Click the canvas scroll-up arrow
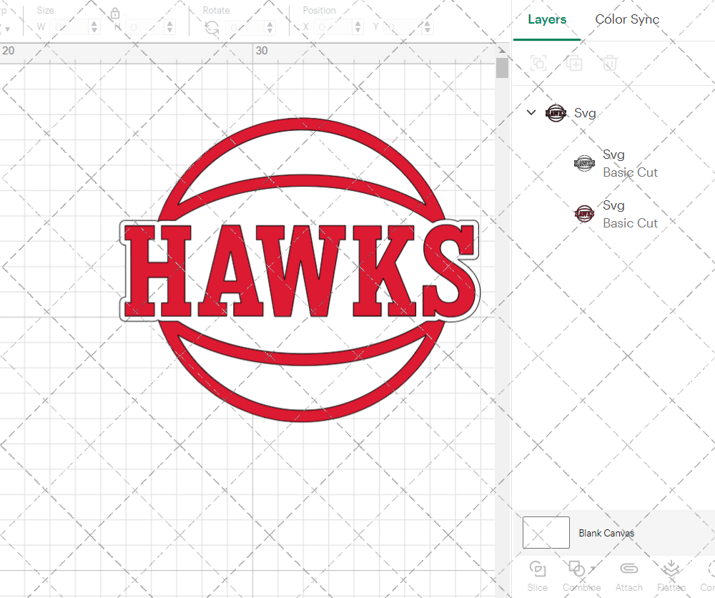 pos(502,50)
